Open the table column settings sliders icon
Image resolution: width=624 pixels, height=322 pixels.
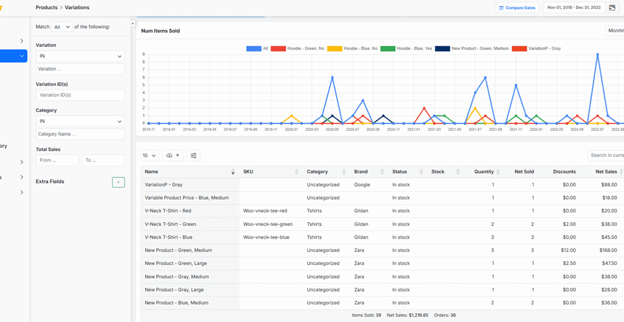[x=194, y=156]
